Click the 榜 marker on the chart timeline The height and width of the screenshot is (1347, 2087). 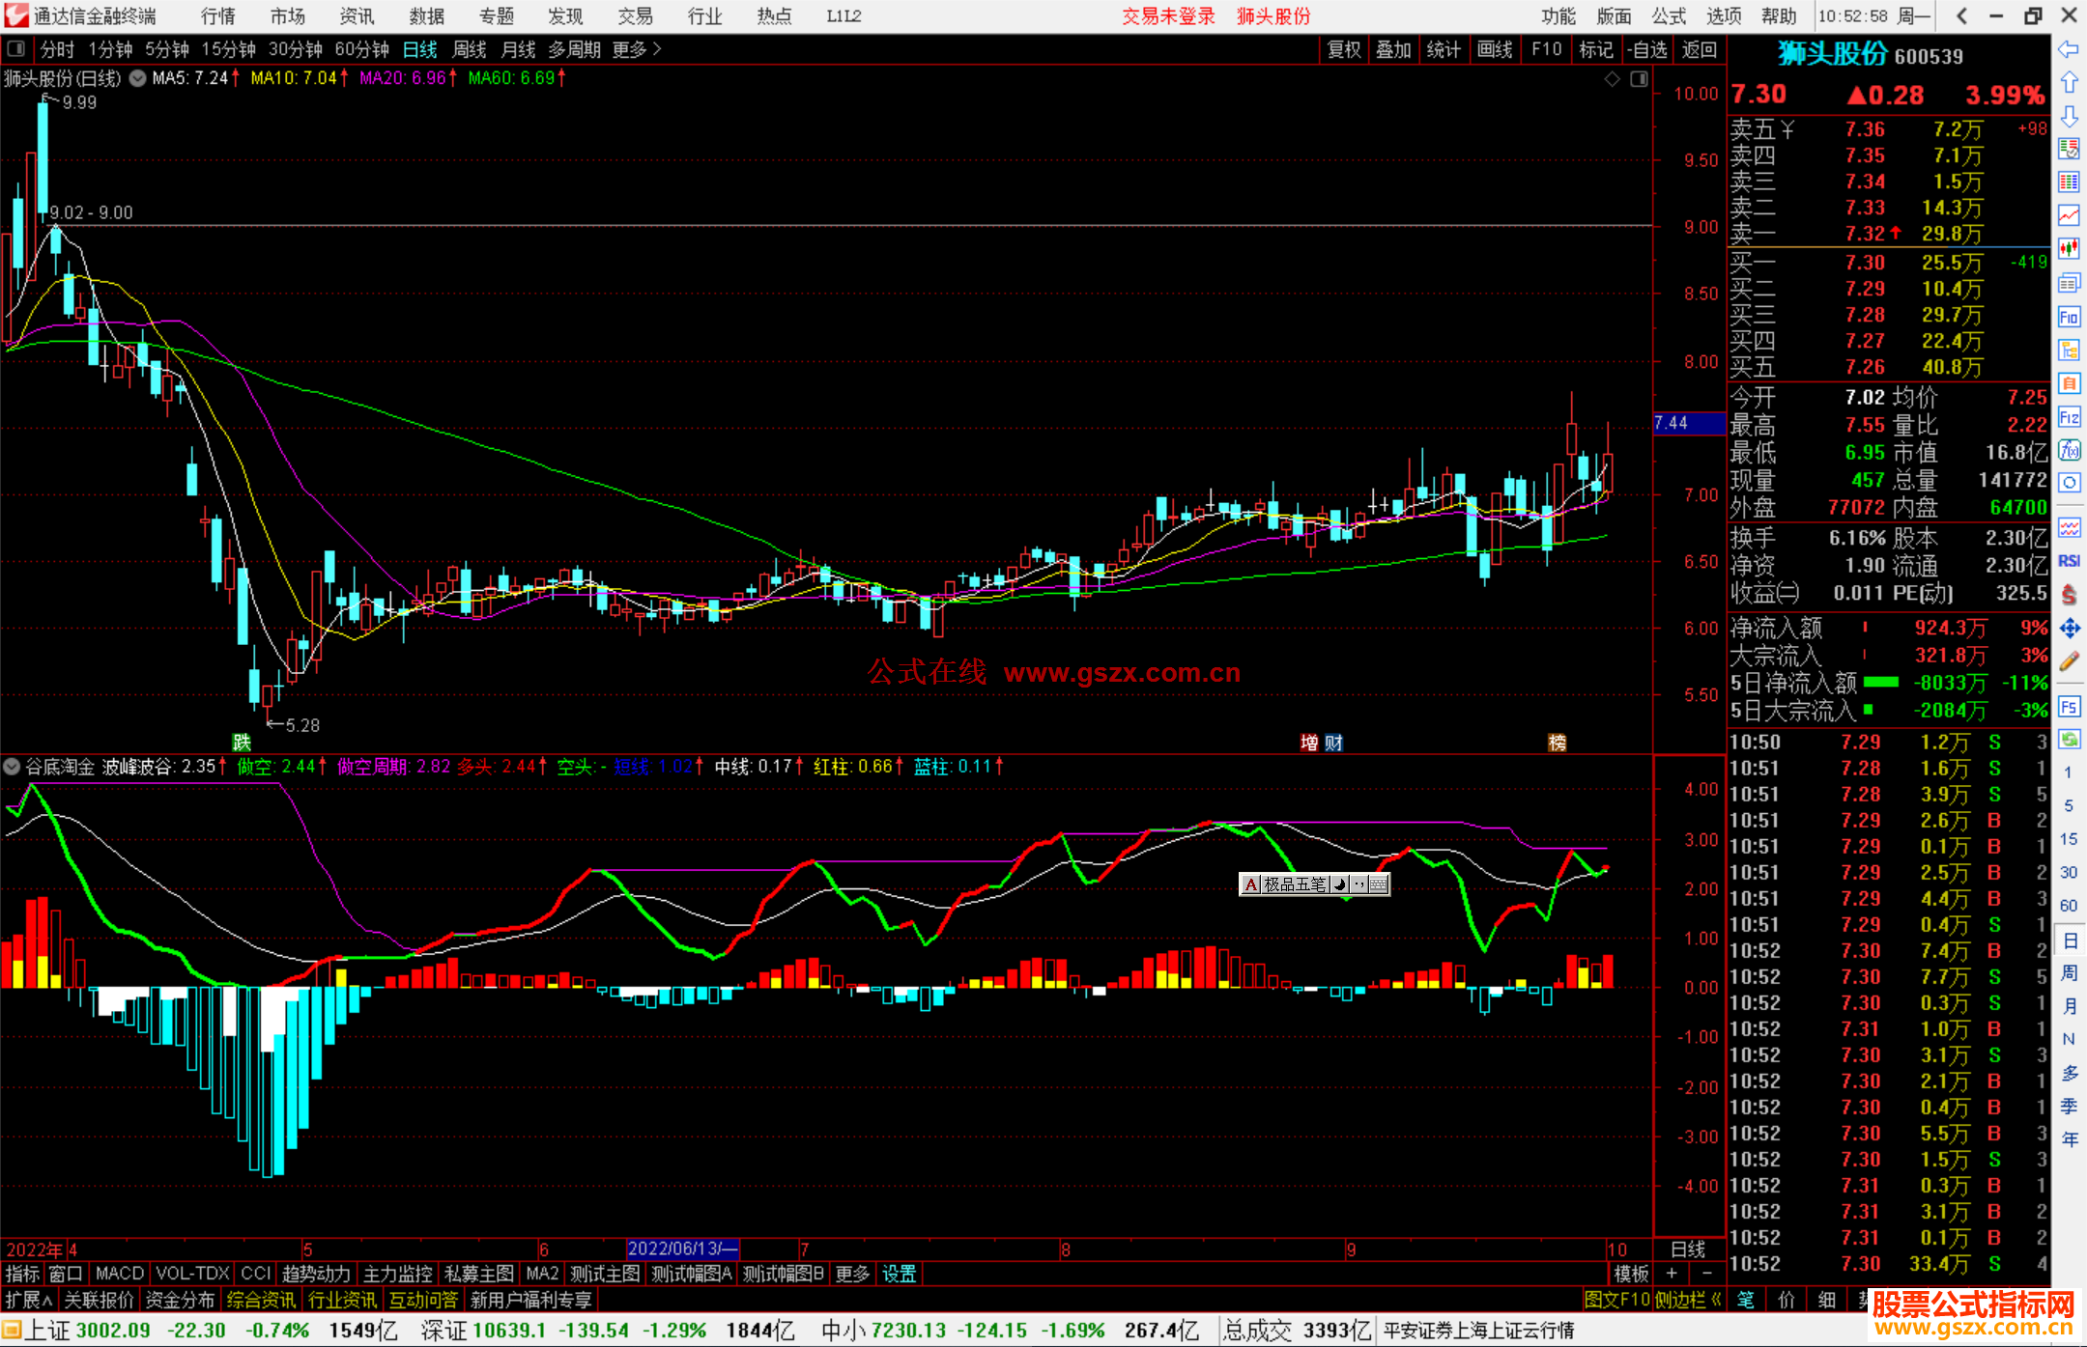(x=1558, y=743)
